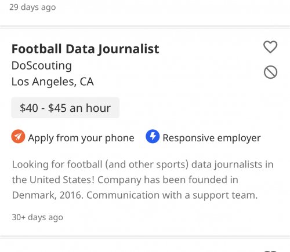The image size is (290, 252).
Task: Tap the Apply from your phone label
Action: 81,138
